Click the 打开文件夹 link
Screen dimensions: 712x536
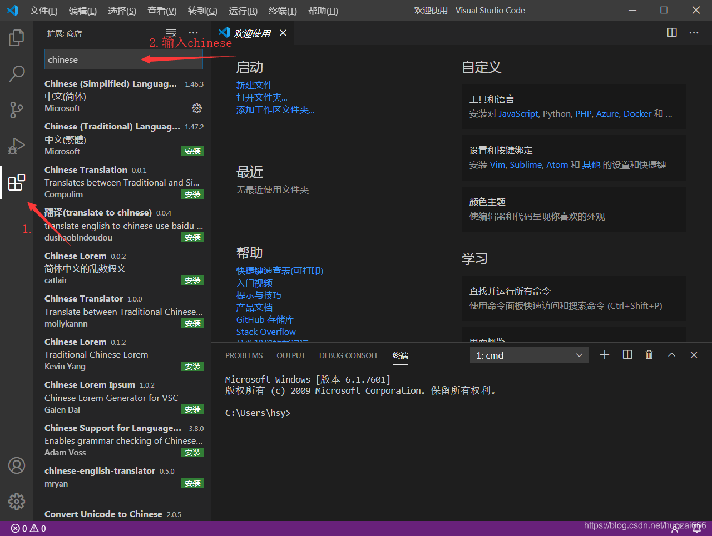coord(261,97)
